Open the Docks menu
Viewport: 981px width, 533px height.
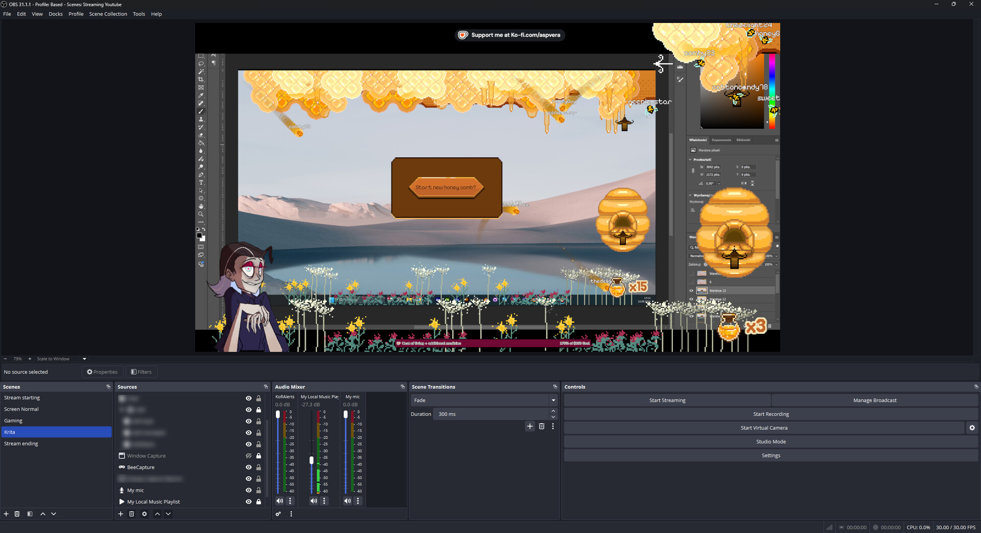coord(55,14)
